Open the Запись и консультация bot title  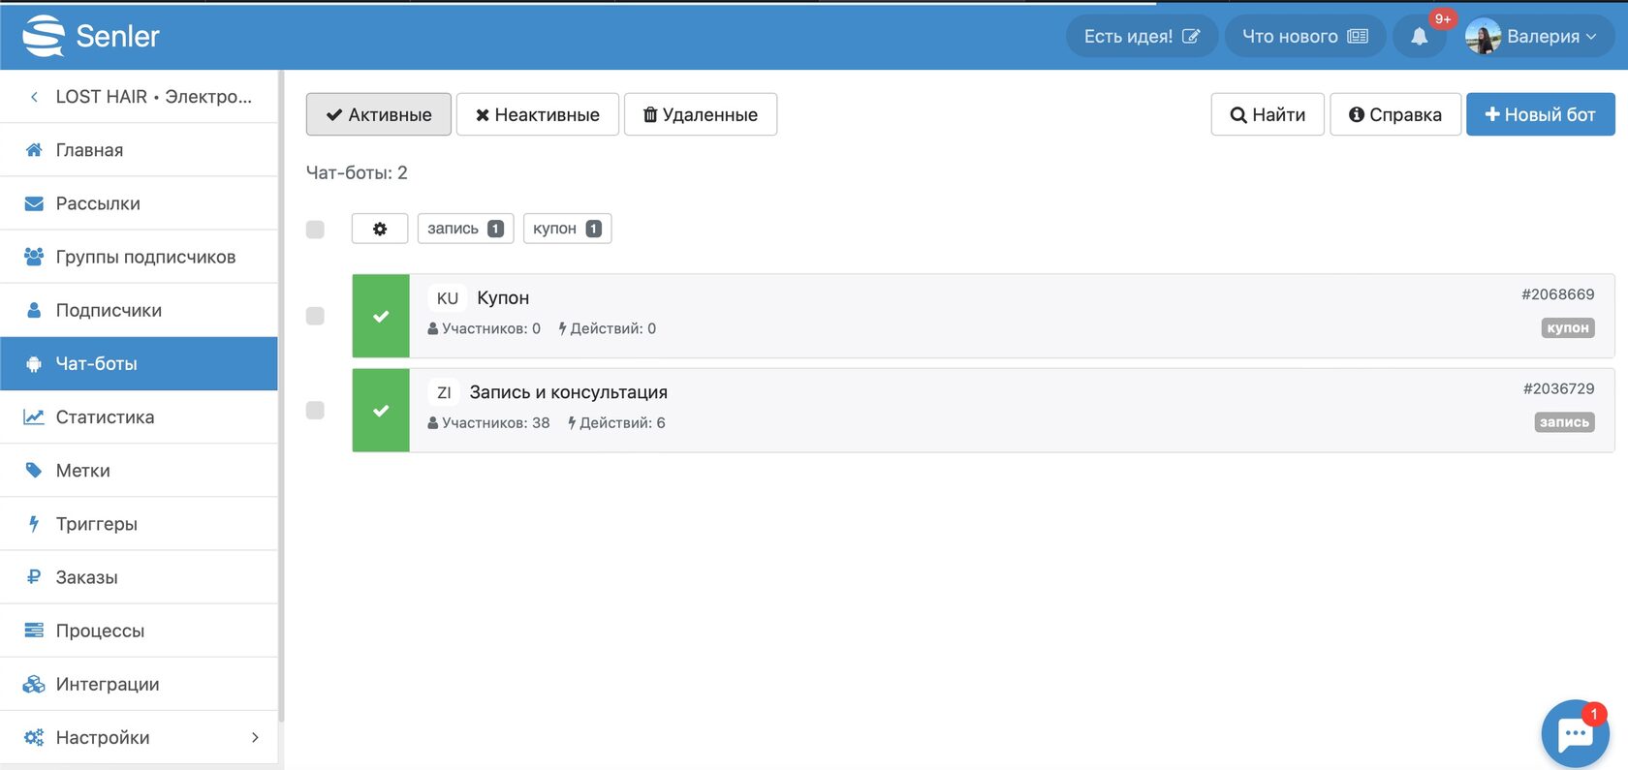[569, 392]
